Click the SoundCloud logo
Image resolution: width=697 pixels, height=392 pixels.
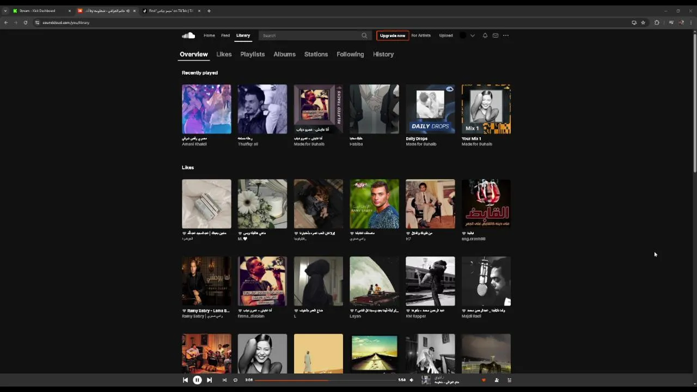pyautogui.click(x=188, y=35)
